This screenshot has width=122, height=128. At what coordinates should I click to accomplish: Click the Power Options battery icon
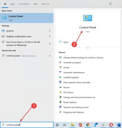(x=60, y=102)
